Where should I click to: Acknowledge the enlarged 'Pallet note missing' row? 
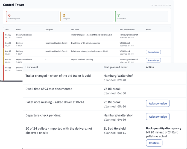click(158, 103)
